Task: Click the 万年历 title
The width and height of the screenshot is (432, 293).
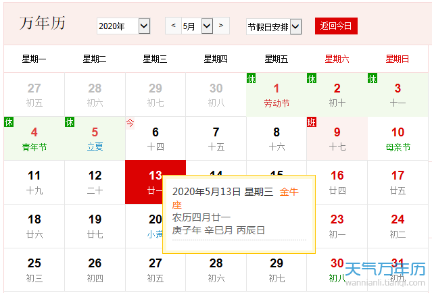Action: pyautogui.click(x=42, y=23)
